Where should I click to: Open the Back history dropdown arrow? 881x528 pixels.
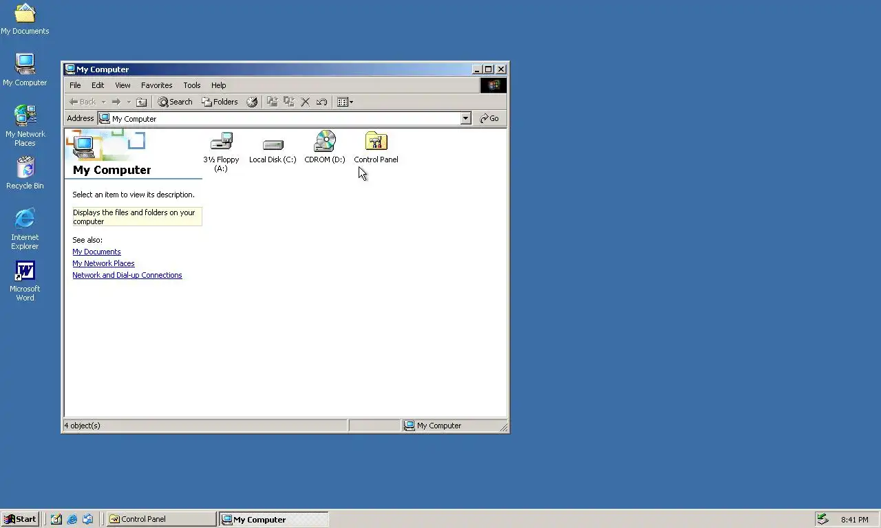[x=103, y=102]
